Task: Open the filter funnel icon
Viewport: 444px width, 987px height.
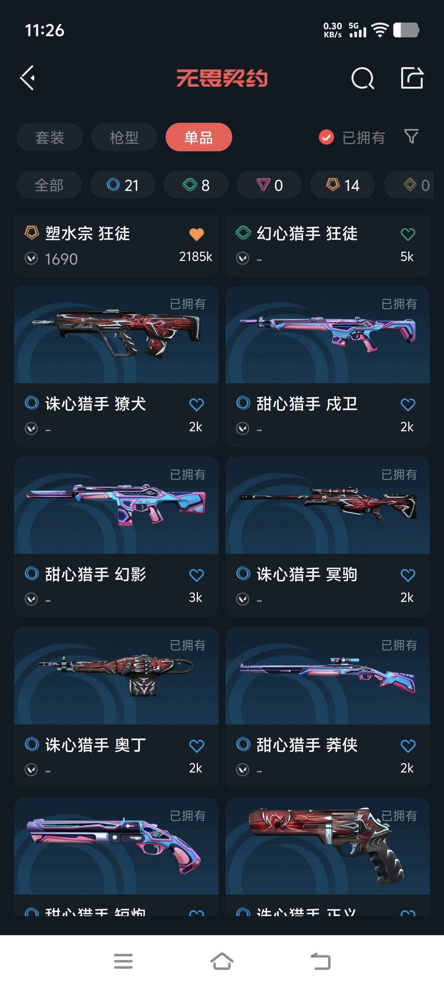Action: 411,136
